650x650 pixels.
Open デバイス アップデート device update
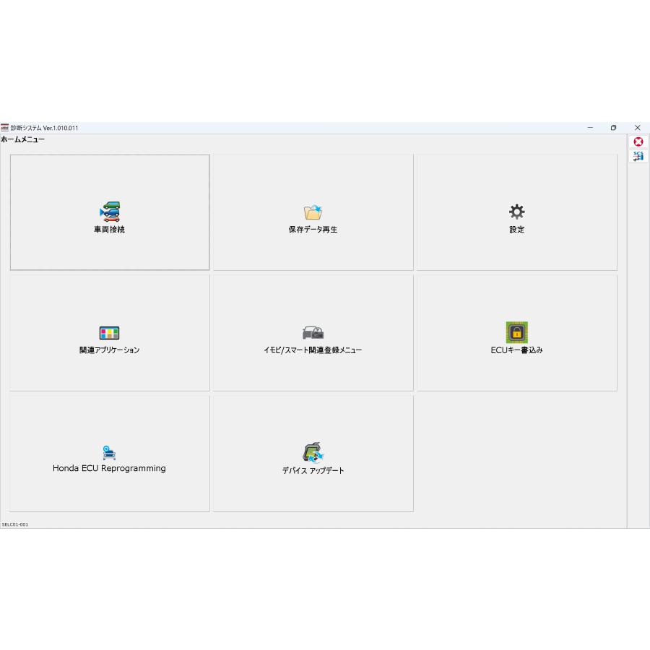(x=313, y=454)
